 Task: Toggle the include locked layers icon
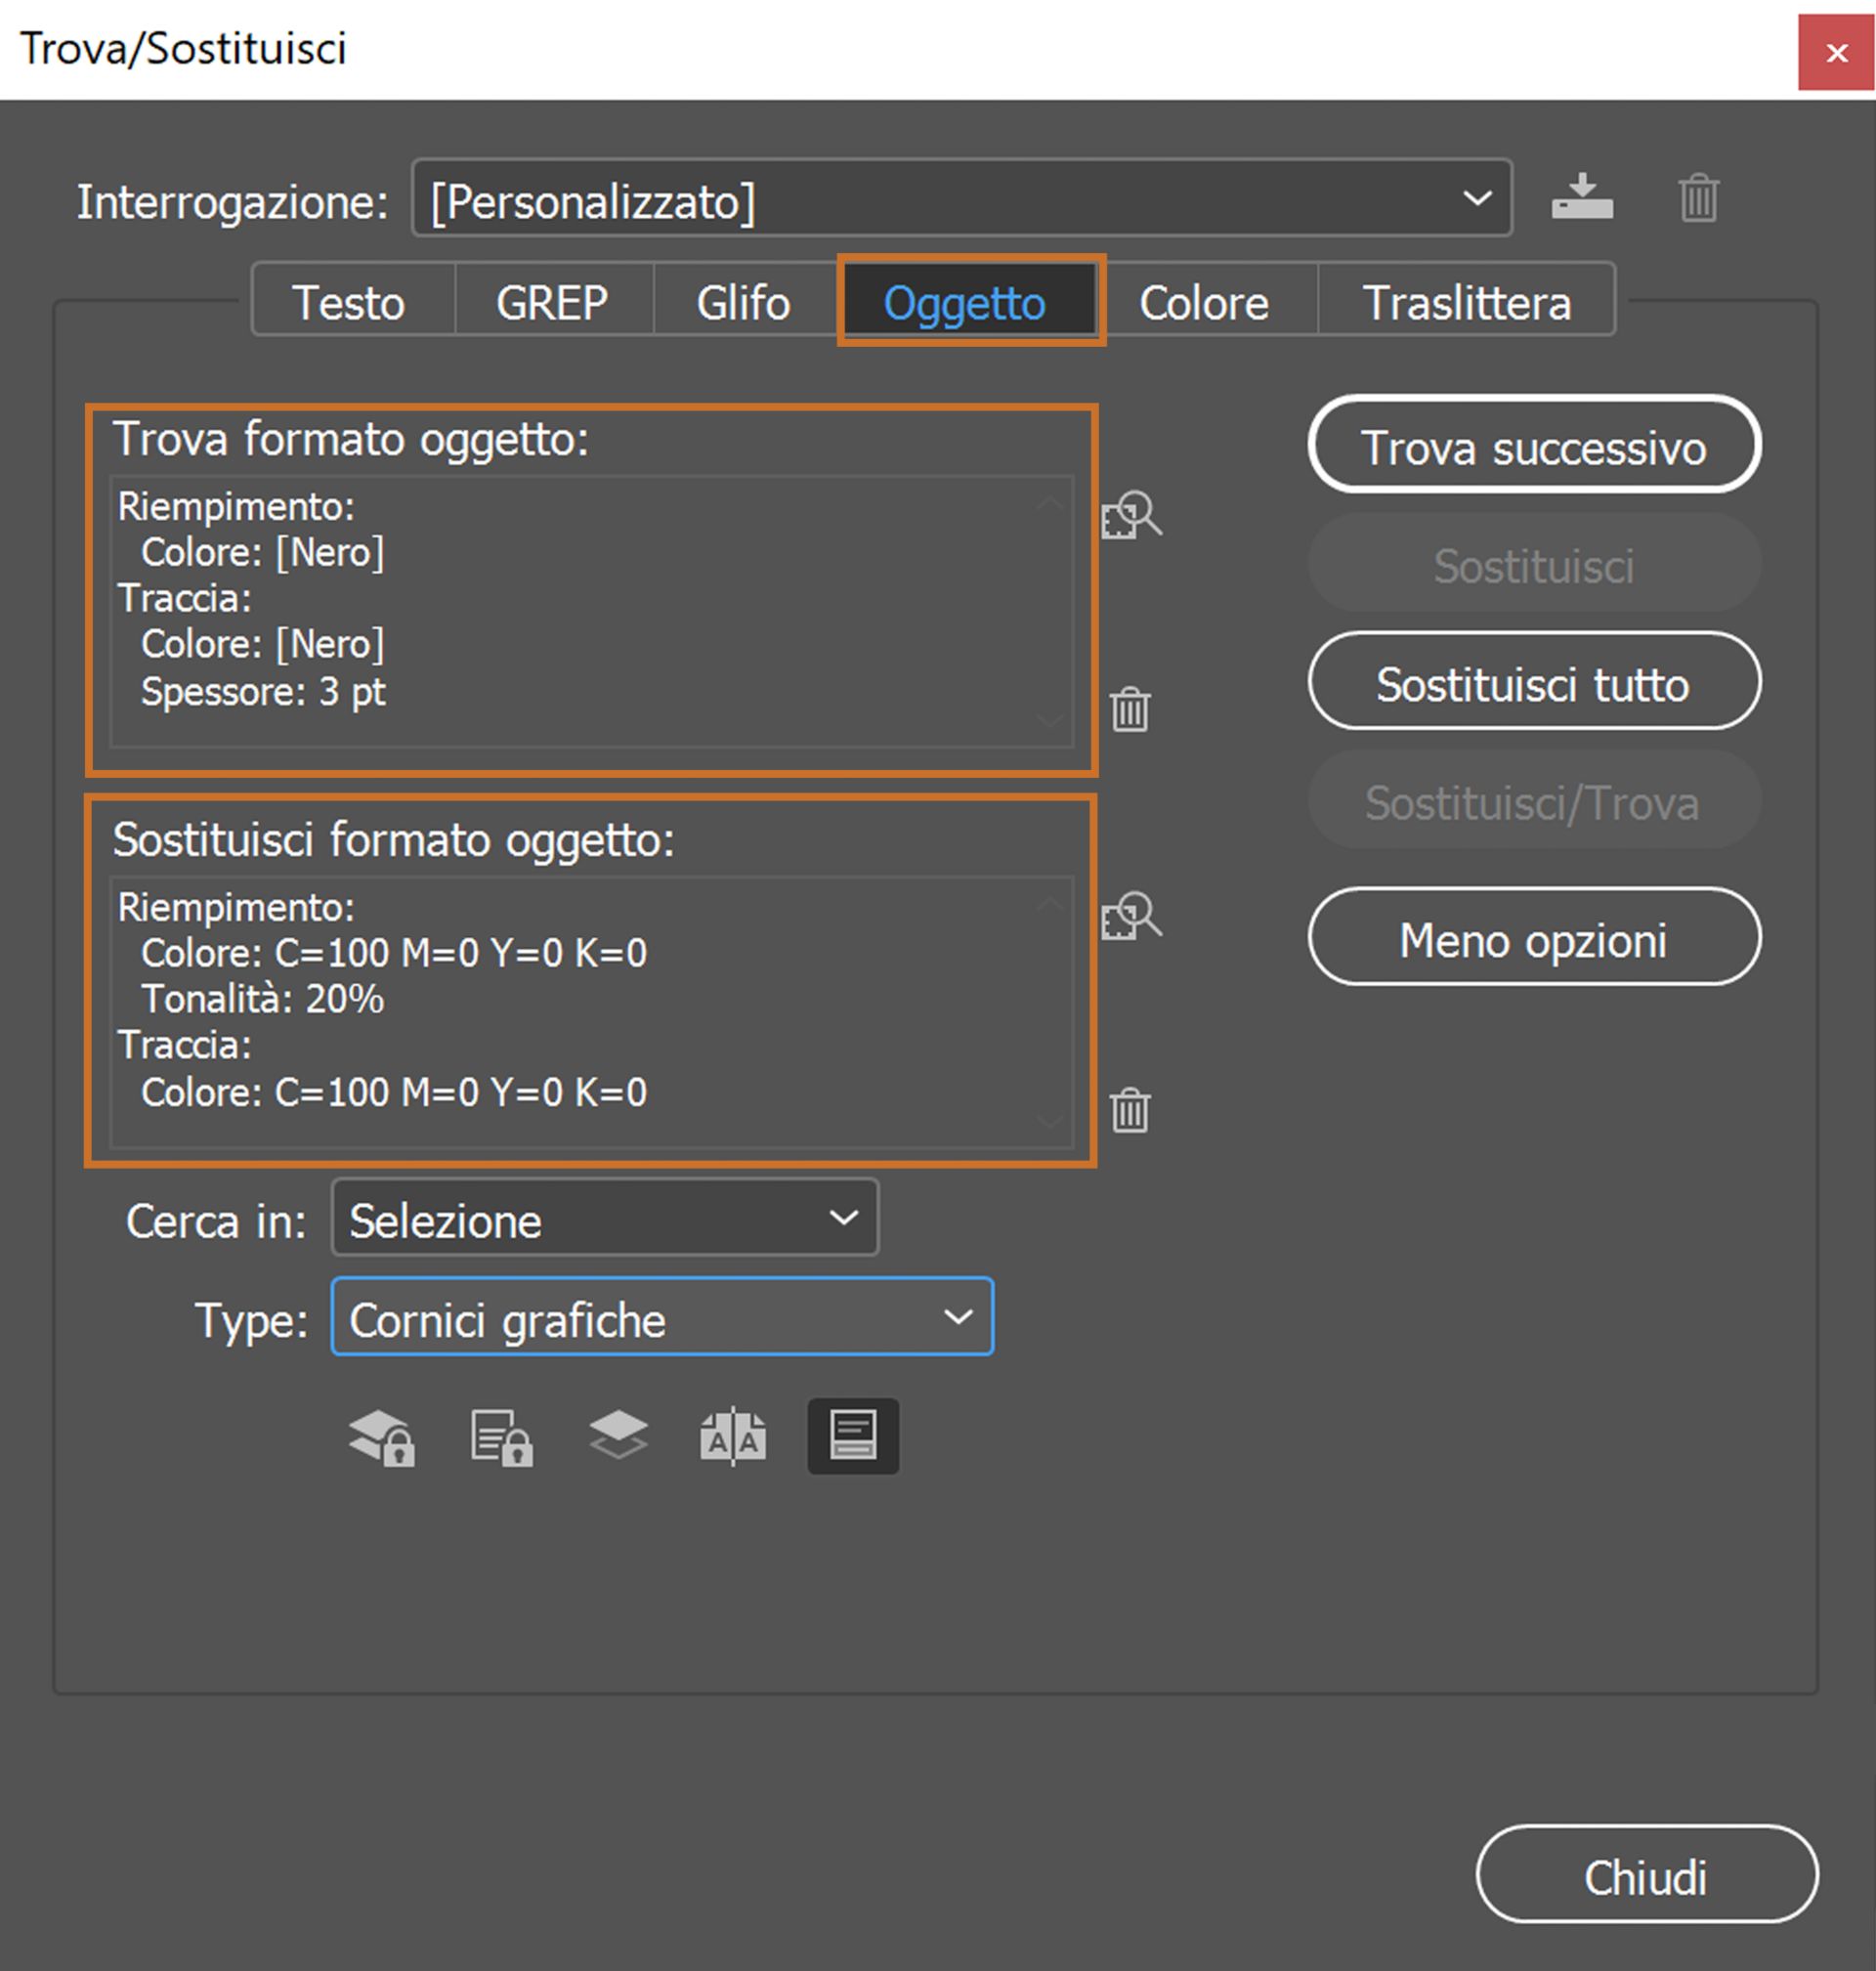click(x=381, y=1437)
